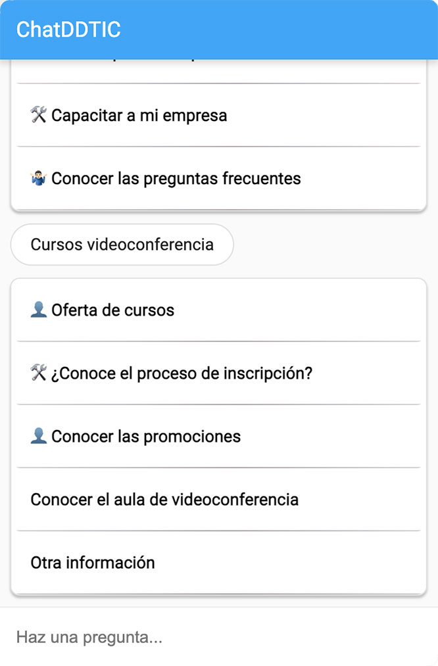Image resolution: width=438 pixels, height=666 pixels.
Task: Click the silhouette icon beside Oferta de cursos
Action: click(x=39, y=310)
